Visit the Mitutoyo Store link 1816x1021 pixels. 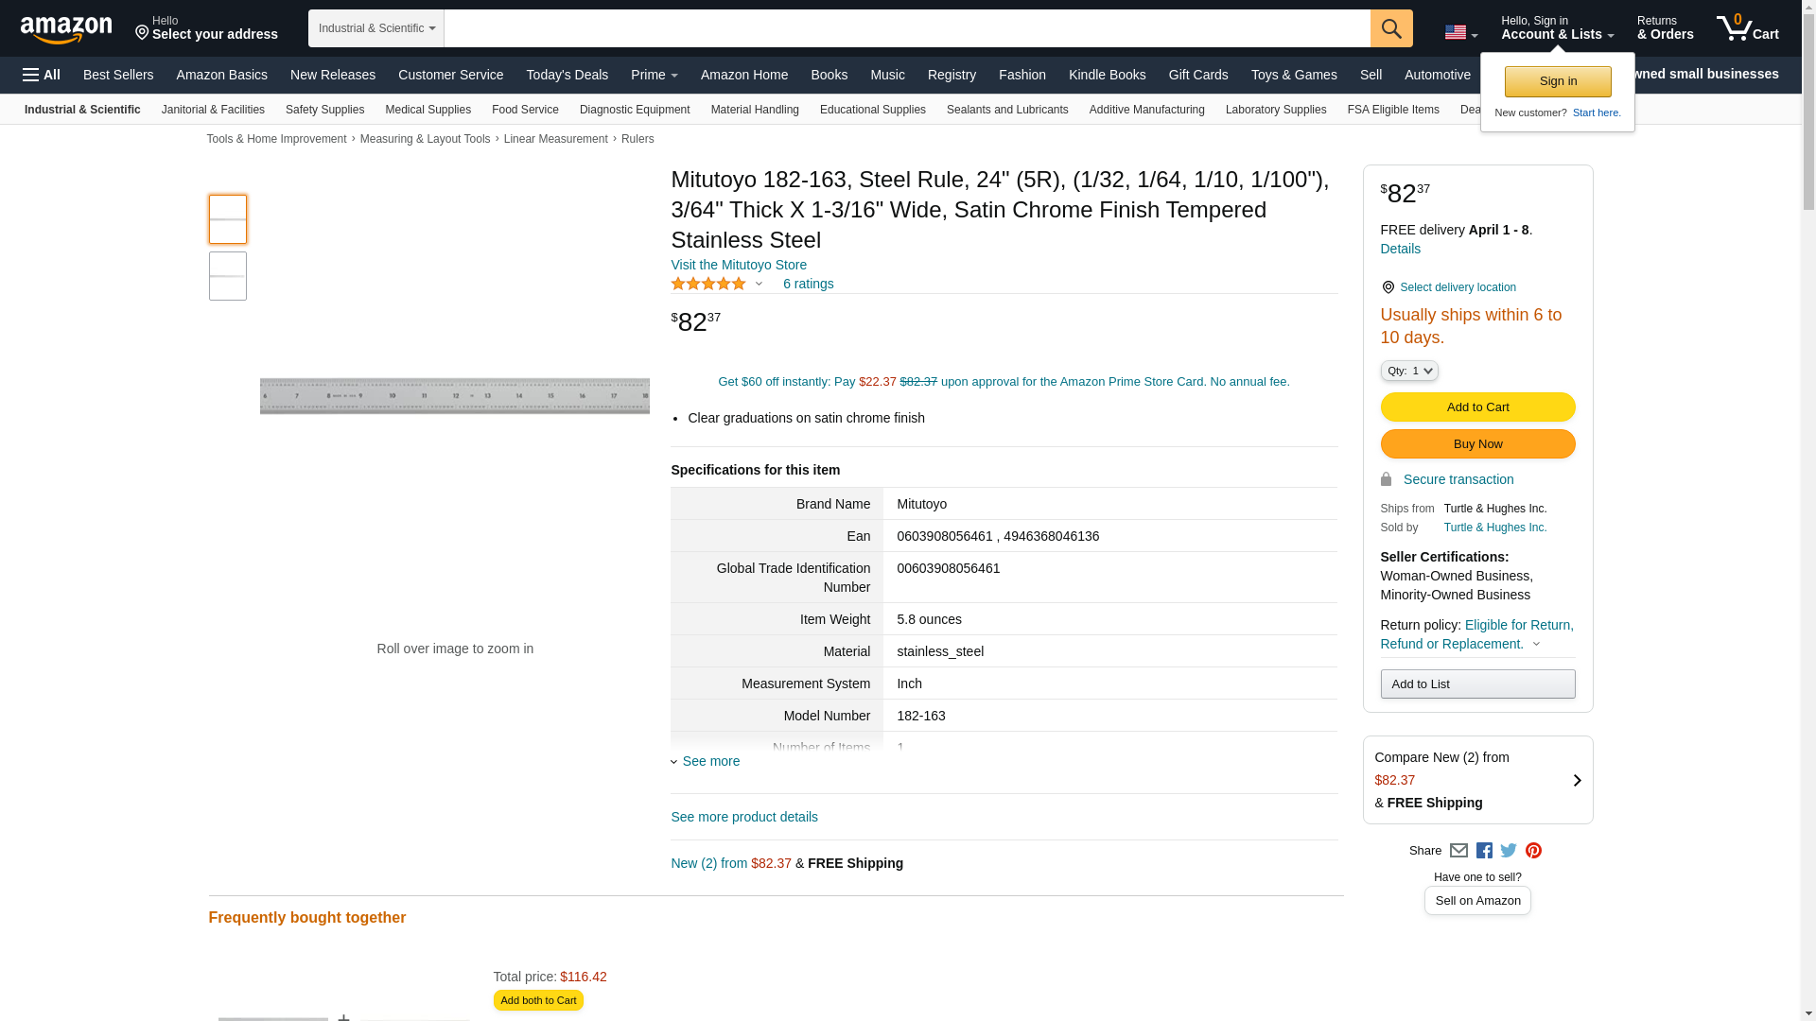pyautogui.click(x=739, y=266)
